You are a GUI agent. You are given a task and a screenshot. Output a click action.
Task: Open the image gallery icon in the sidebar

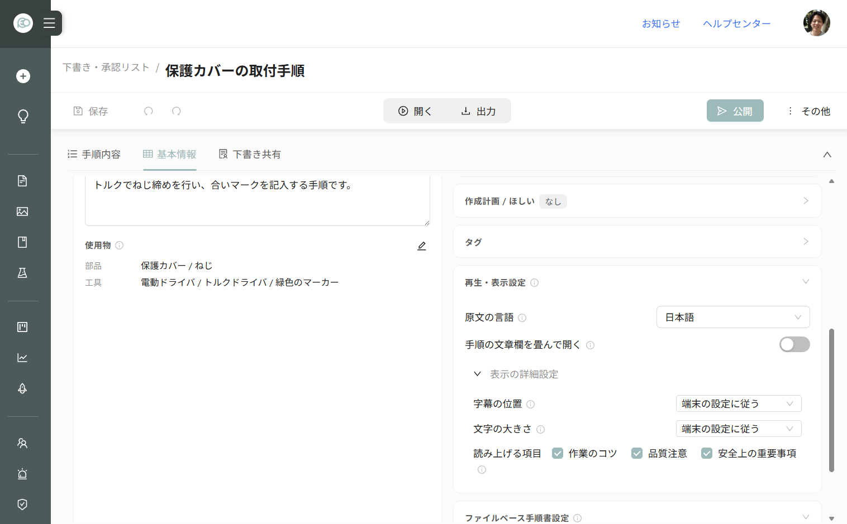(22, 211)
